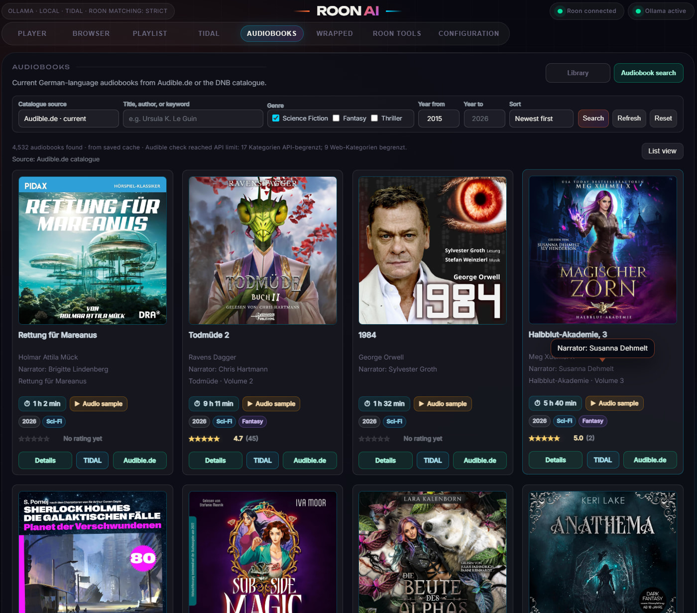Click the 'Narrator: Chris Hartmann' text
The height and width of the screenshot is (613, 697).
[x=228, y=369]
